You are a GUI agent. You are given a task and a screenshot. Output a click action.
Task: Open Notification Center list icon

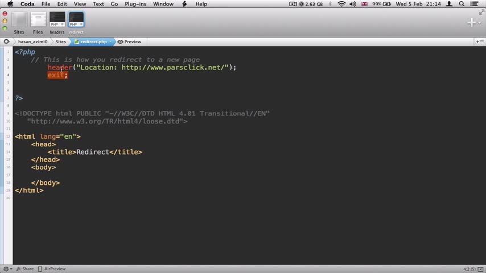474,4
